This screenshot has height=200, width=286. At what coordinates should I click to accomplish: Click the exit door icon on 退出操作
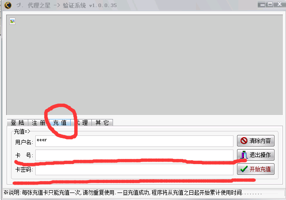click(243, 155)
